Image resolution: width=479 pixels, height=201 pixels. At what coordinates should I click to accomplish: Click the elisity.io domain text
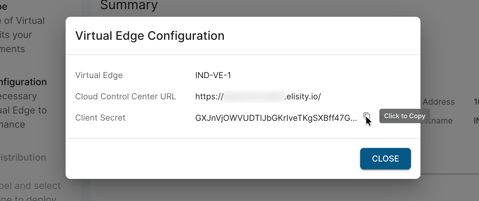point(302,96)
